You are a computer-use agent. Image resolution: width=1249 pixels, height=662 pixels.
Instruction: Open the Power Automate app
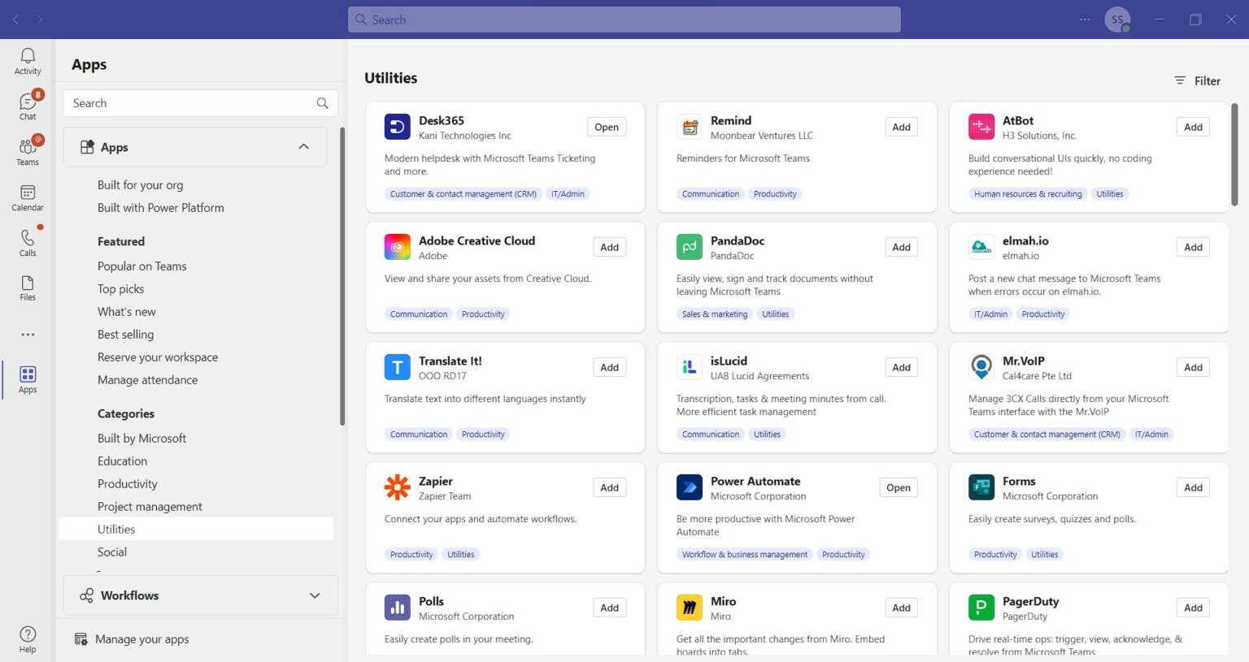point(898,487)
